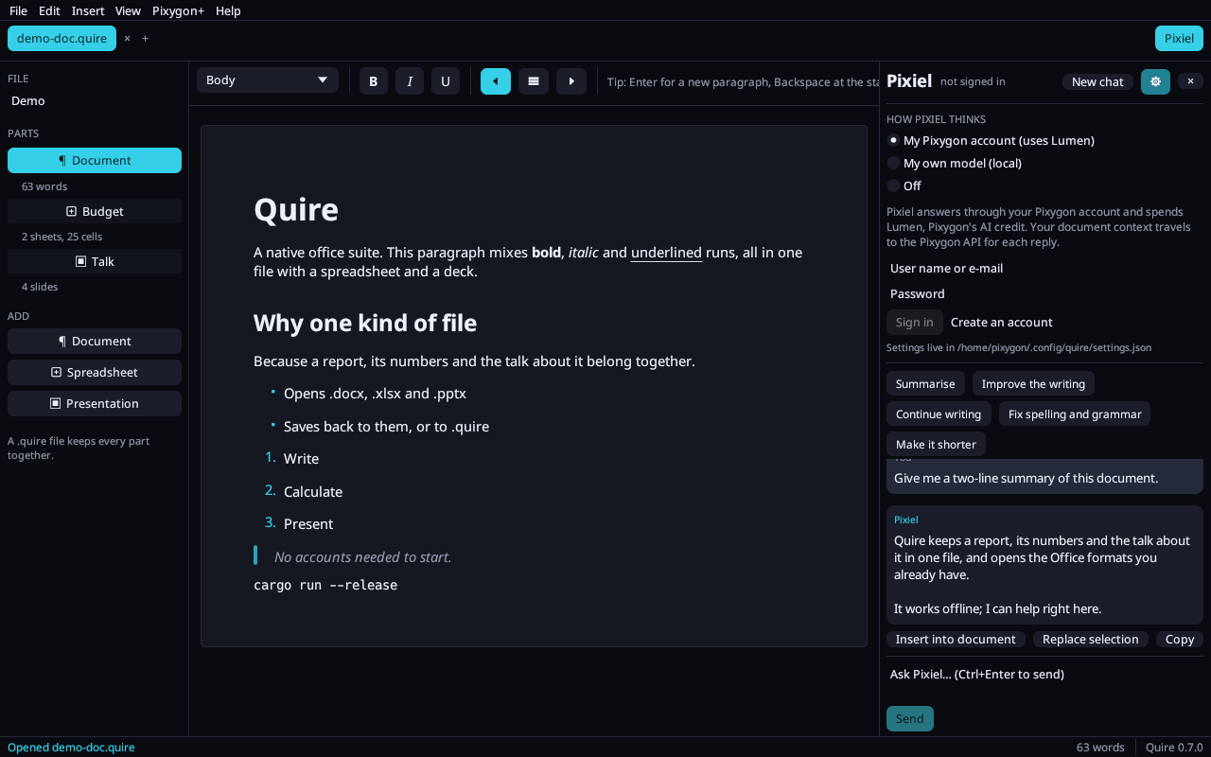Select 'My Pixygon account (uses Lumen)' radio option
The height and width of the screenshot is (757, 1211).
(991, 140)
